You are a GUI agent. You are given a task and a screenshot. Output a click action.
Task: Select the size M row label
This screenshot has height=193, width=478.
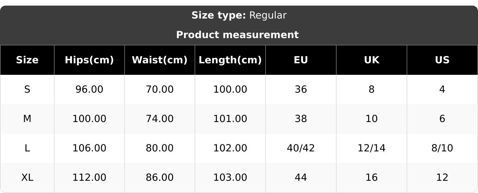27,119
